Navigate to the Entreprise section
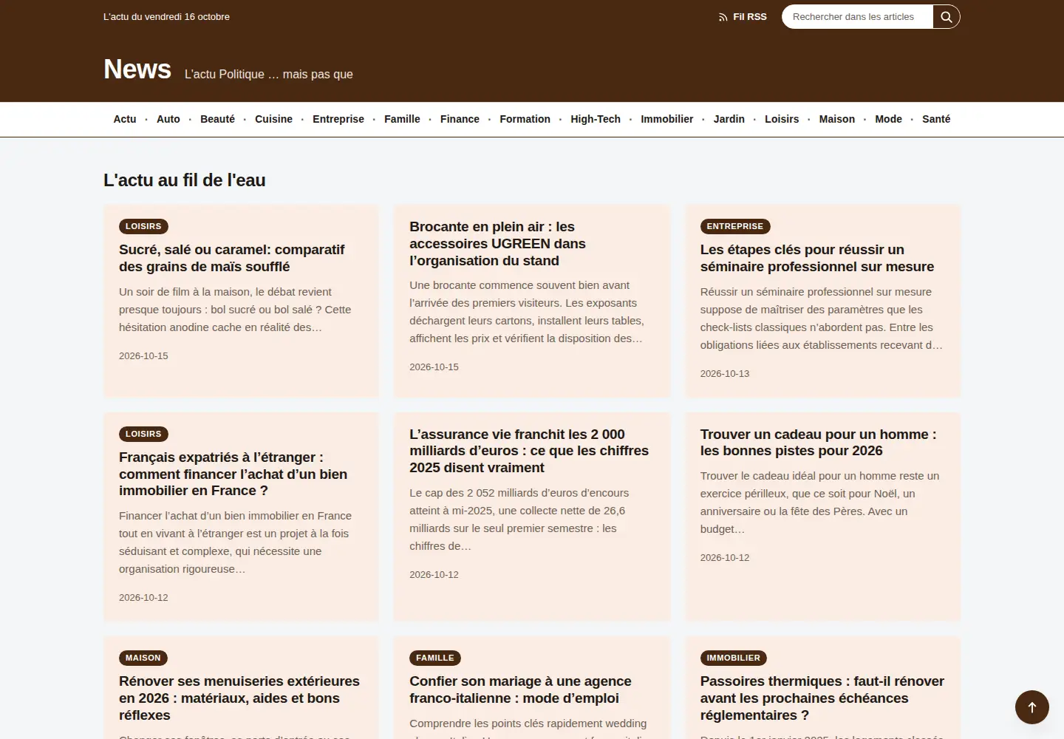The width and height of the screenshot is (1064, 739). coord(338,119)
